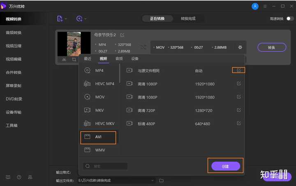Image resolution: width=296 pixels, height=186 pixels.
Task: Switch to the 音频 format tab
Action: 119,59
